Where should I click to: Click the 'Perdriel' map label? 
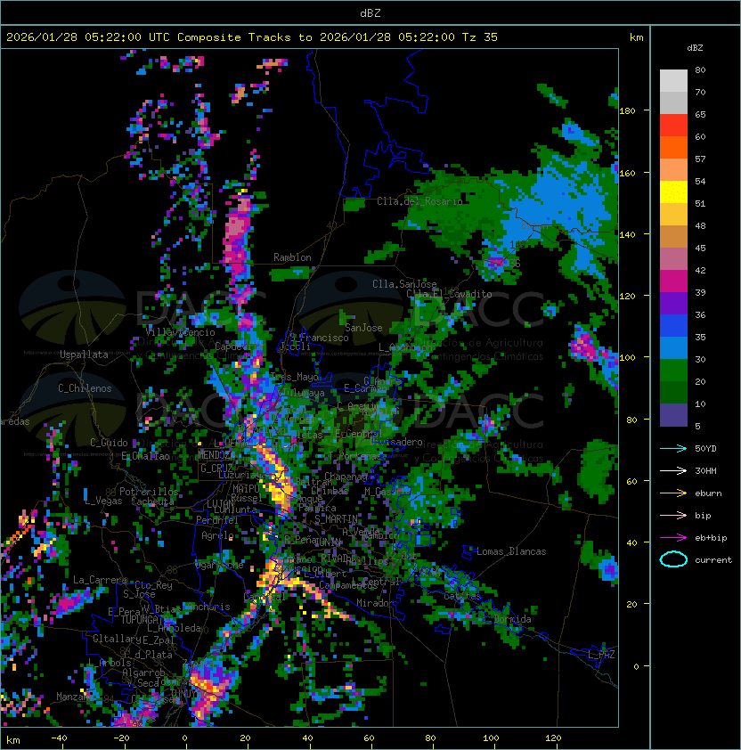217,519
